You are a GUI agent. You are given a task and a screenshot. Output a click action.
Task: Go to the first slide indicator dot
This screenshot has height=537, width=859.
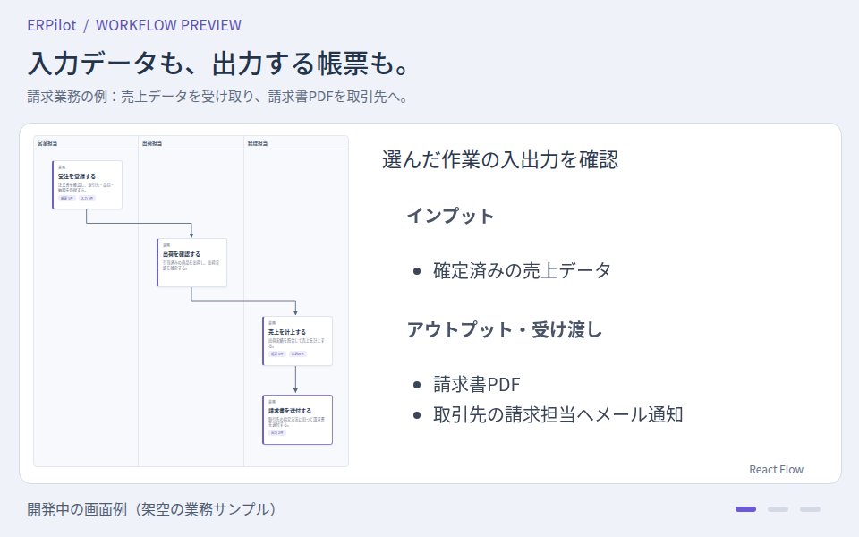(745, 509)
